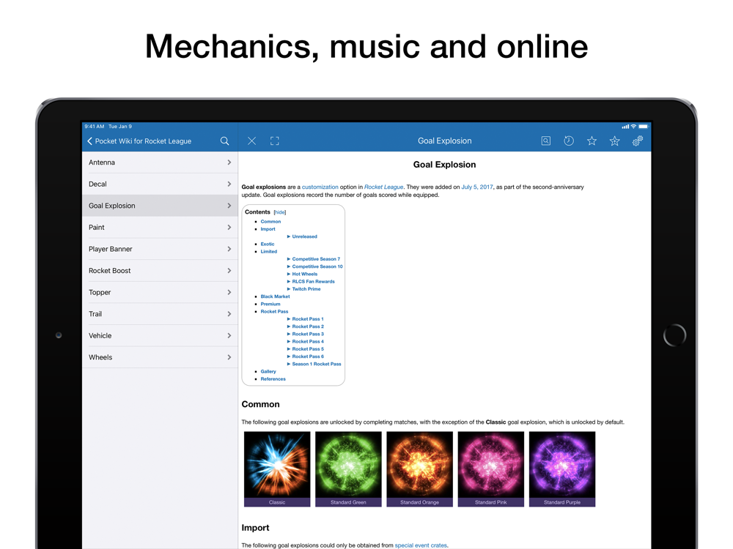Image resolution: width=733 pixels, height=549 pixels.
Task: Jump to Rocket Pass section in Contents
Action: pos(274,311)
